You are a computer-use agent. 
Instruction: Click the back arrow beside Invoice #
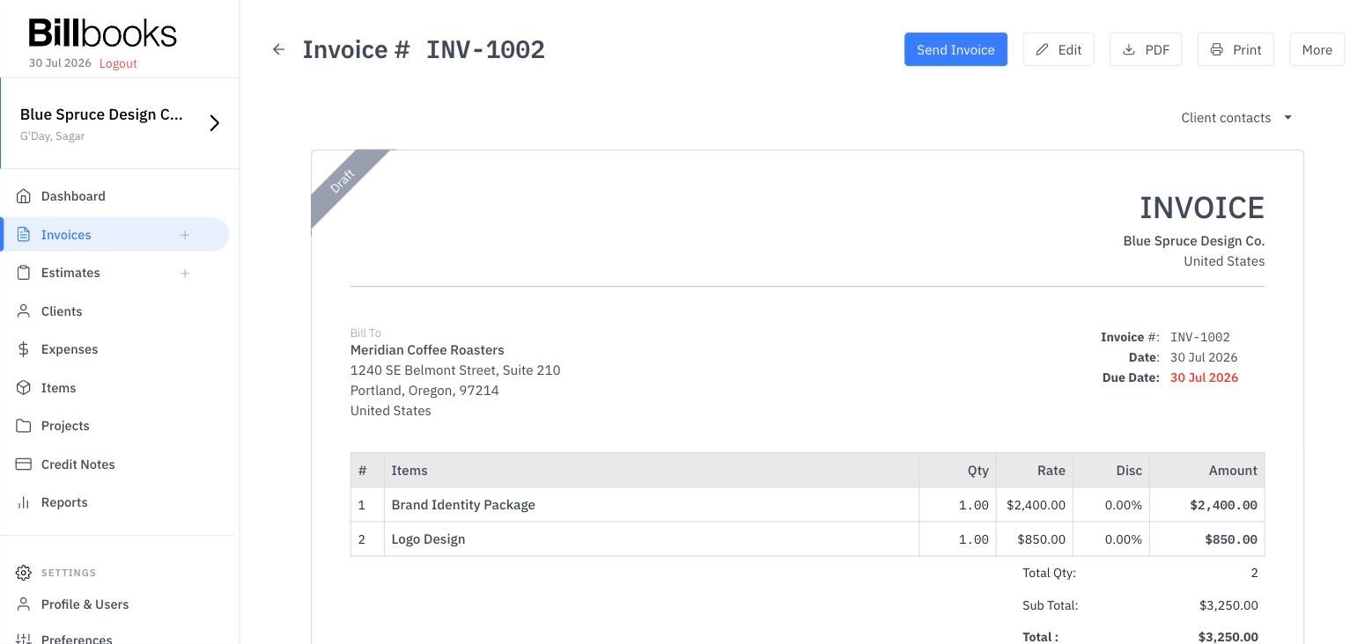278,50
